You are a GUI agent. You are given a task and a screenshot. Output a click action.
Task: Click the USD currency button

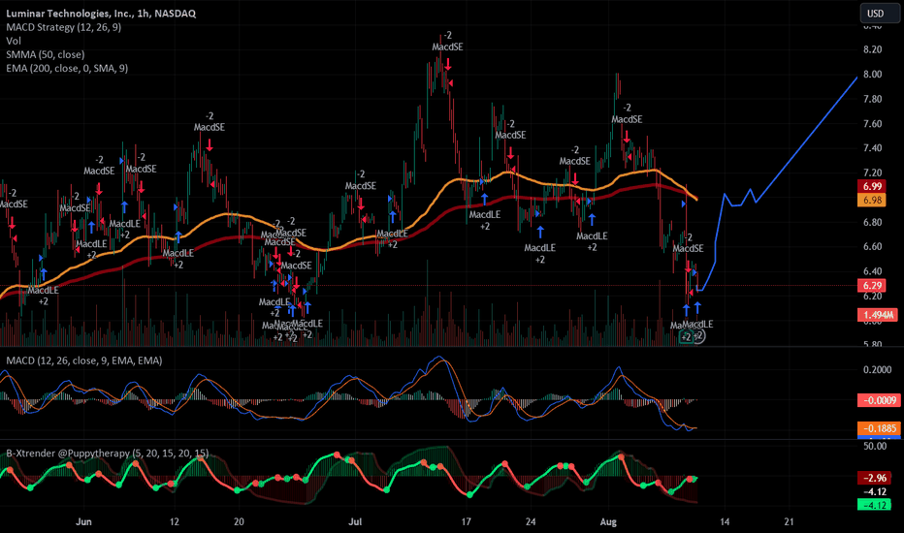click(x=879, y=14)
